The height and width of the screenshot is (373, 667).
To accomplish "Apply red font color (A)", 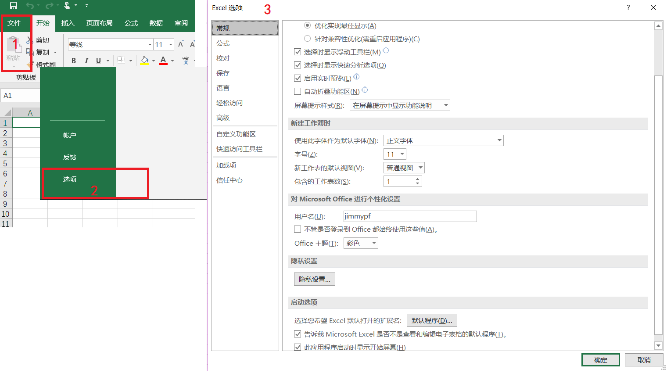I will (x=163, y=61).
